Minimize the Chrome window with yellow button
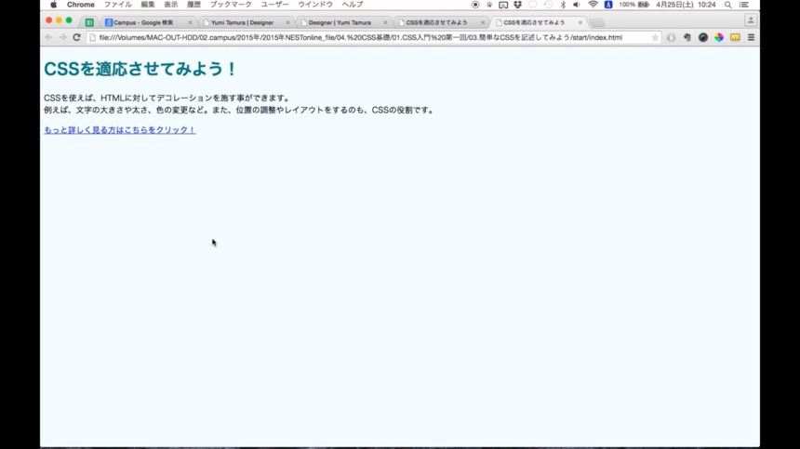This screenshot has height=449, width=800. pos(59,20)
